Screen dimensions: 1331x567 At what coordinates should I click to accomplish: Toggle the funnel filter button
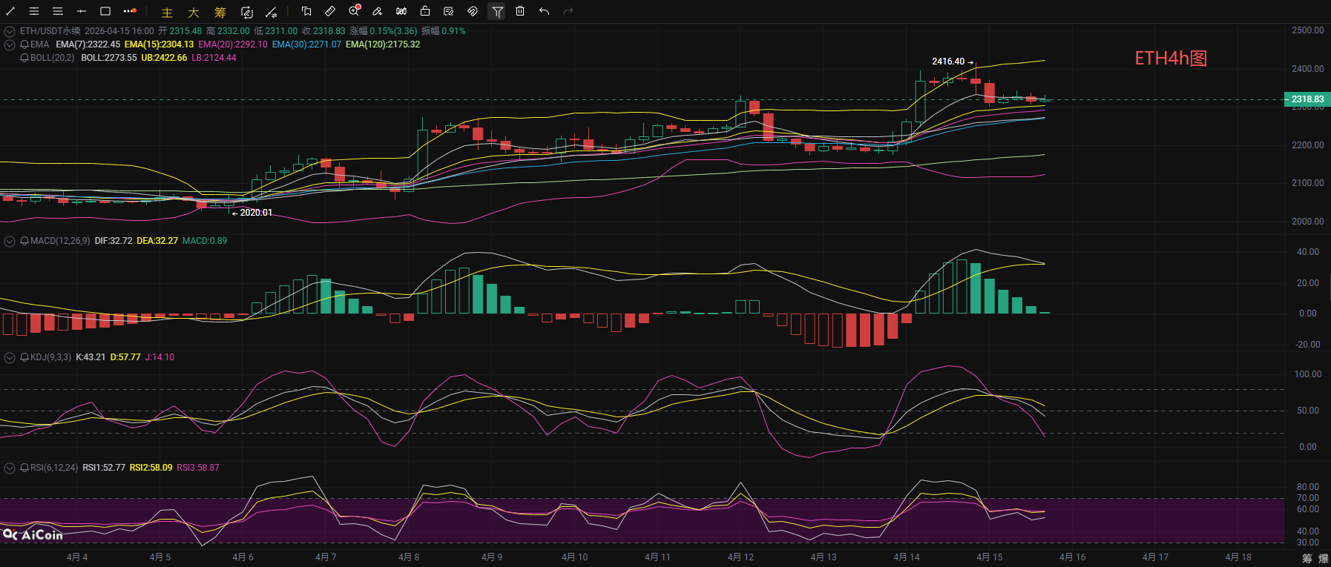tap(497, 11)
